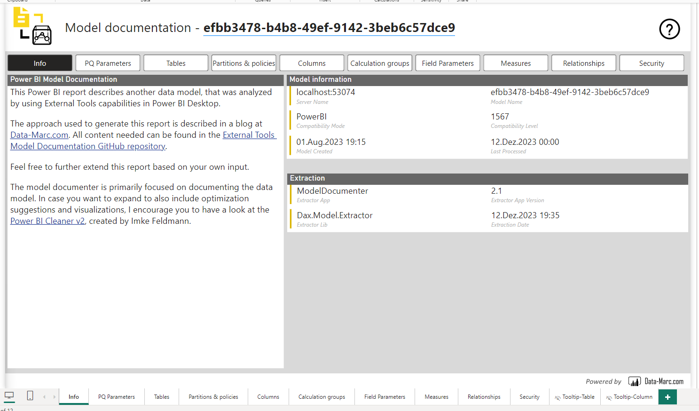Viewport: 699px width, 411px height.
Task: Select the ModelDocumenter extractor app value
Action: [332, 191]
